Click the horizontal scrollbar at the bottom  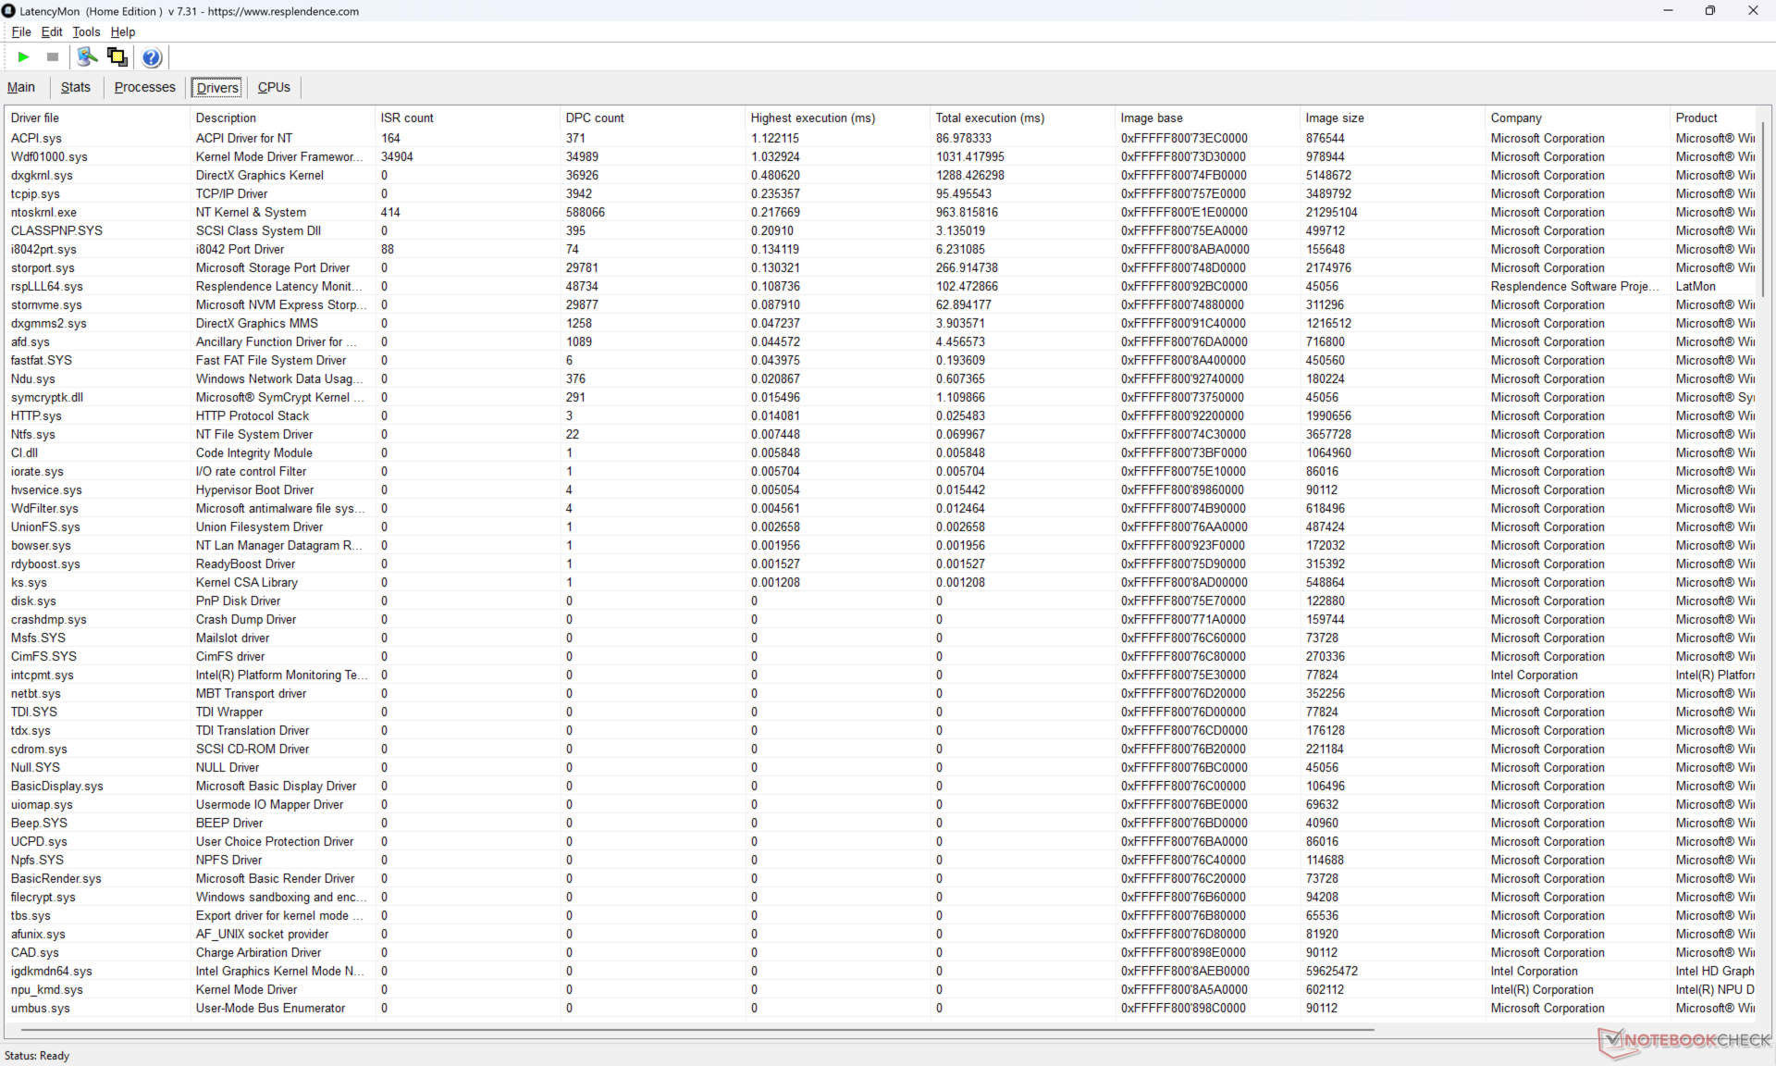point(694,1029)
